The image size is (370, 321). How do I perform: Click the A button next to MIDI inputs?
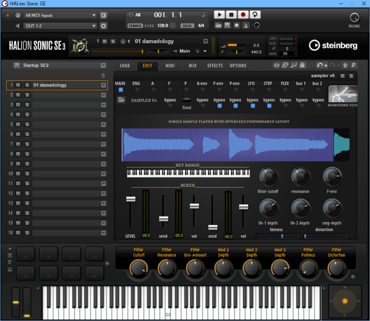[103, 15]
